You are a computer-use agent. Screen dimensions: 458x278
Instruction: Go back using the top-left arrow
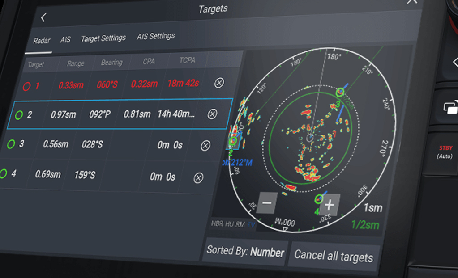click(43, 17)
